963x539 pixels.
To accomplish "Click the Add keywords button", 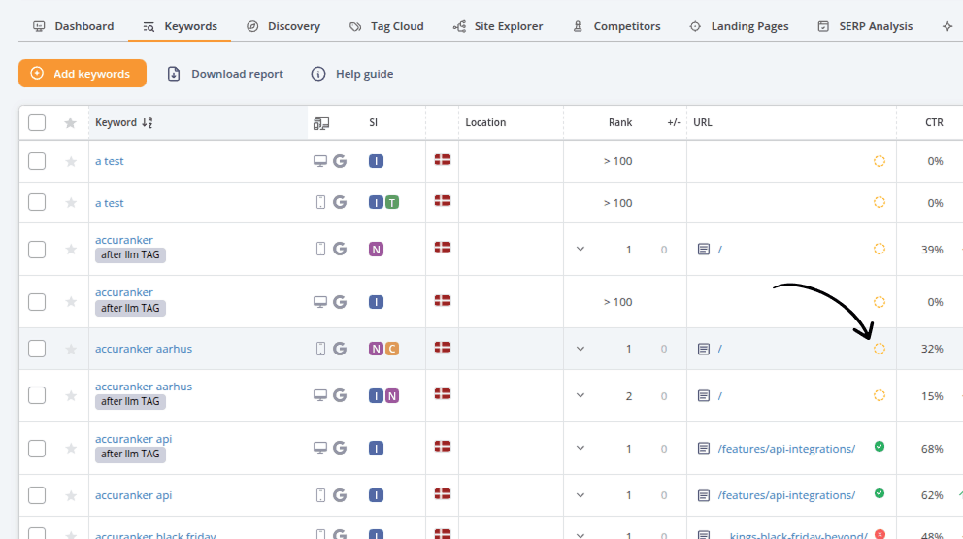I will pos(83,74).
